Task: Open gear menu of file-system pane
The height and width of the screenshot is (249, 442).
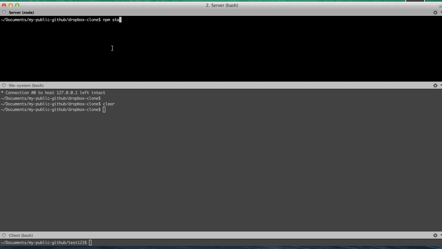Action: click(x=435, y=85)
